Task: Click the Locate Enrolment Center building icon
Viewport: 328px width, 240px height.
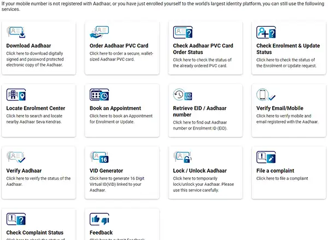Action: (16, 95)
